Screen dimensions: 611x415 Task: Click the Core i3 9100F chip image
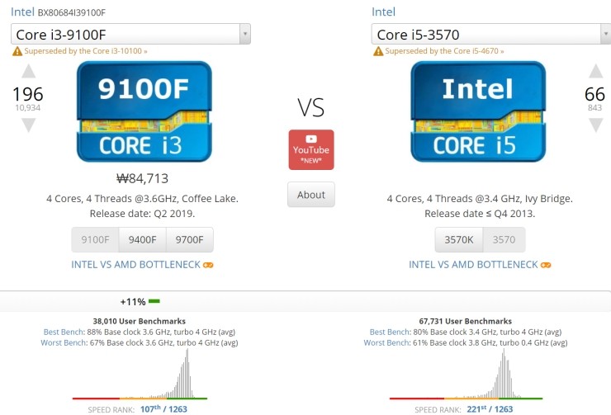tap(144, 111)
